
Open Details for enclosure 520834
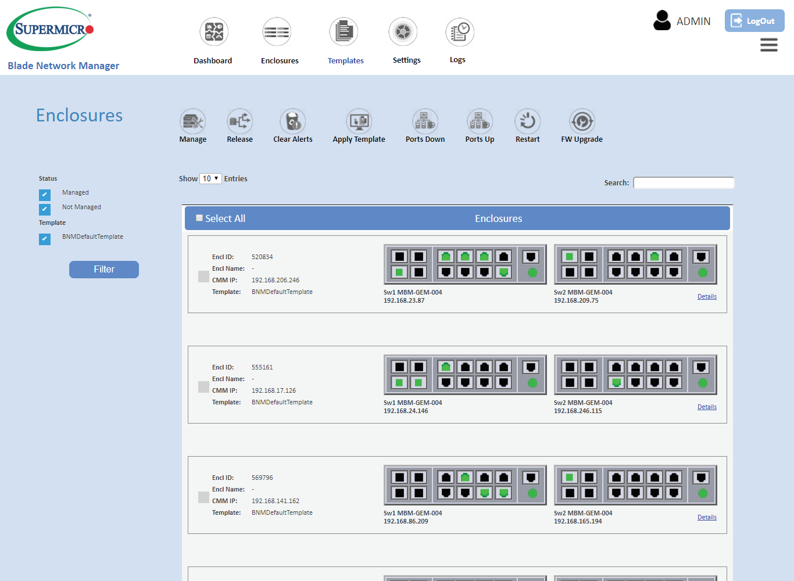coord(707,296)
